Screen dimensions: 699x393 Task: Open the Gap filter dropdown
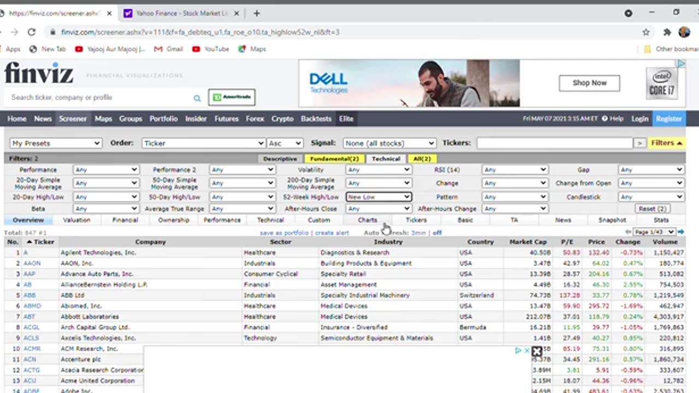[x=651, y=170]
